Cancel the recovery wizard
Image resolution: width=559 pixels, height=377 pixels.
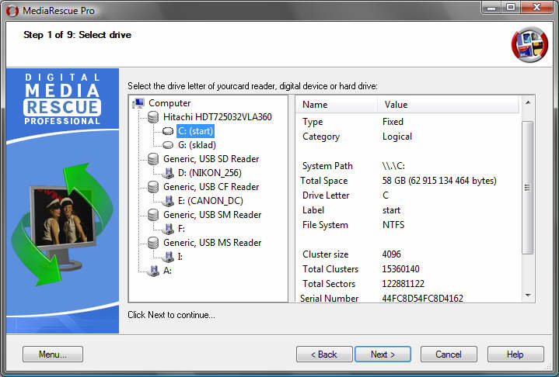point(448,355)
